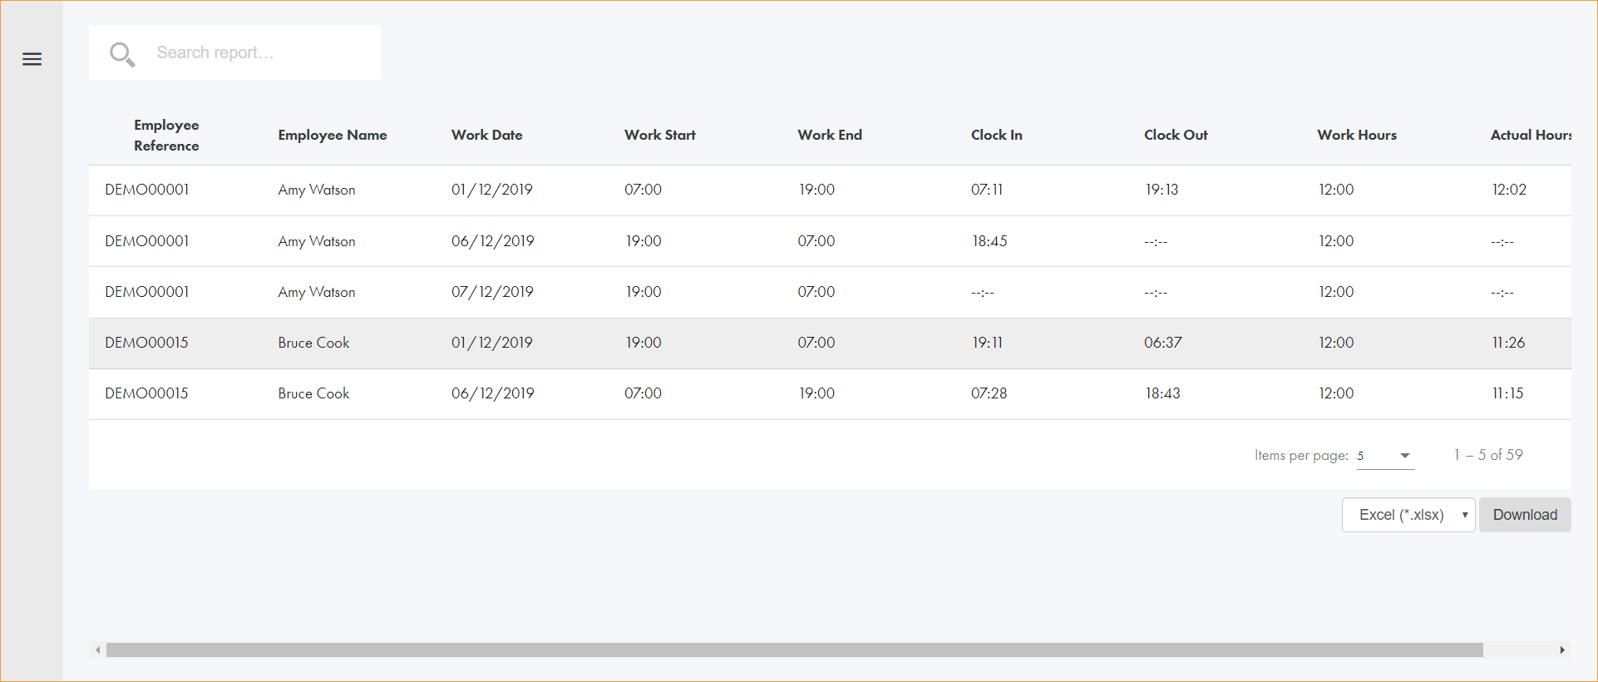The height and width of the screenshot is (682, 1598).
Task: Open the hamburger menu
Action: (32, 59)
